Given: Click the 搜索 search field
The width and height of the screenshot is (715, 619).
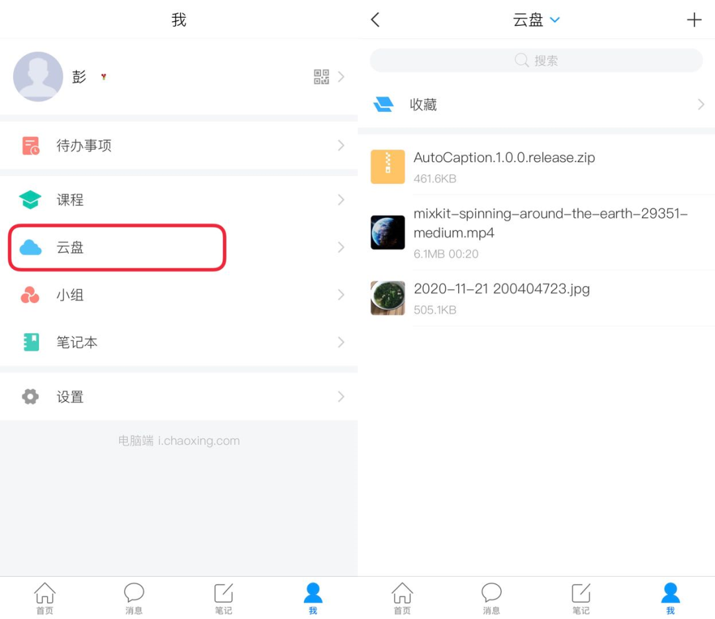Looking at the screenshot, I should click(x=536, y=60).
